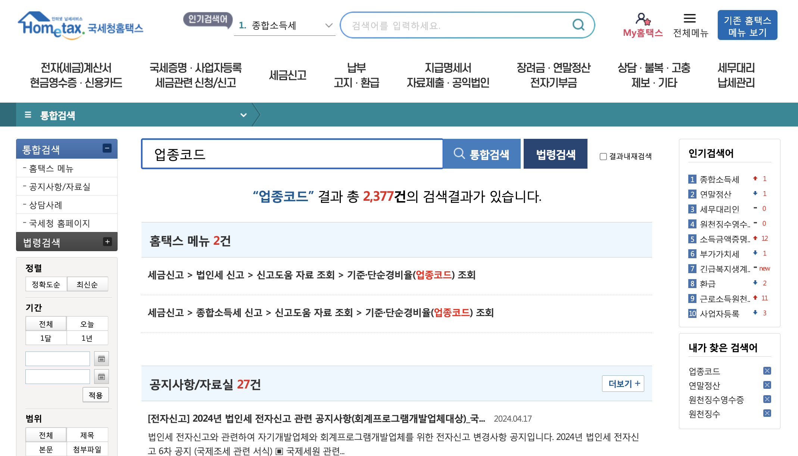The image size is (798, 456).
Task: Collapse the 통합검색 sidebar section
Action: [x=107, y=149]
